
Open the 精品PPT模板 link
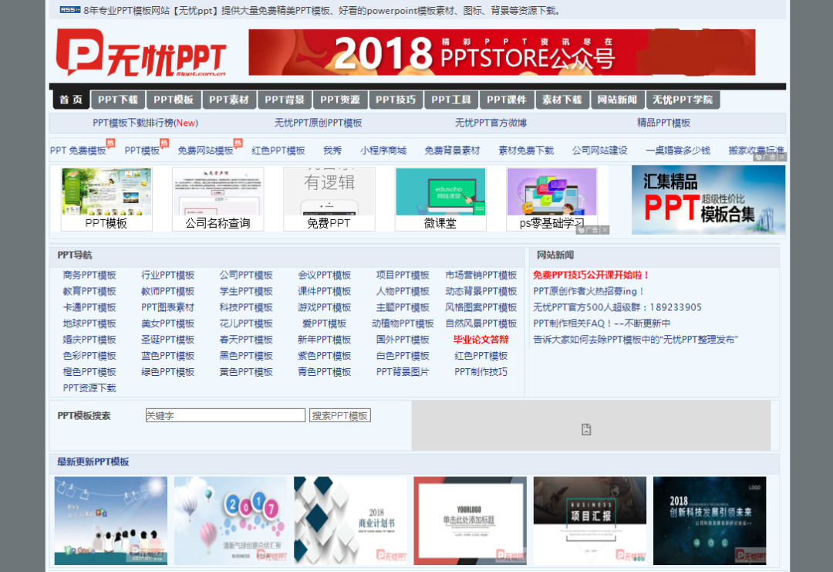[663, 123]
